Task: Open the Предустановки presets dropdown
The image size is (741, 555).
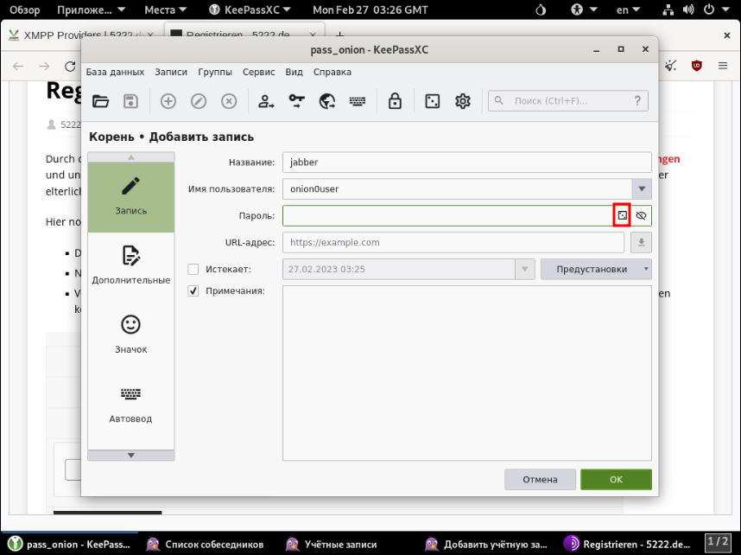Action: point(596,269)
